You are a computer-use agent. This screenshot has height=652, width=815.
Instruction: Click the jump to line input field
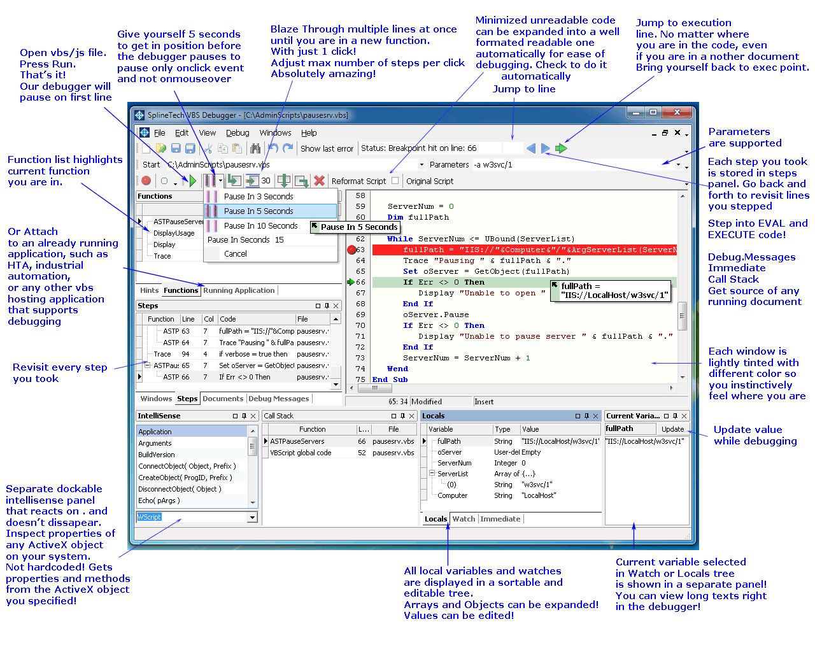click(512, 148)
